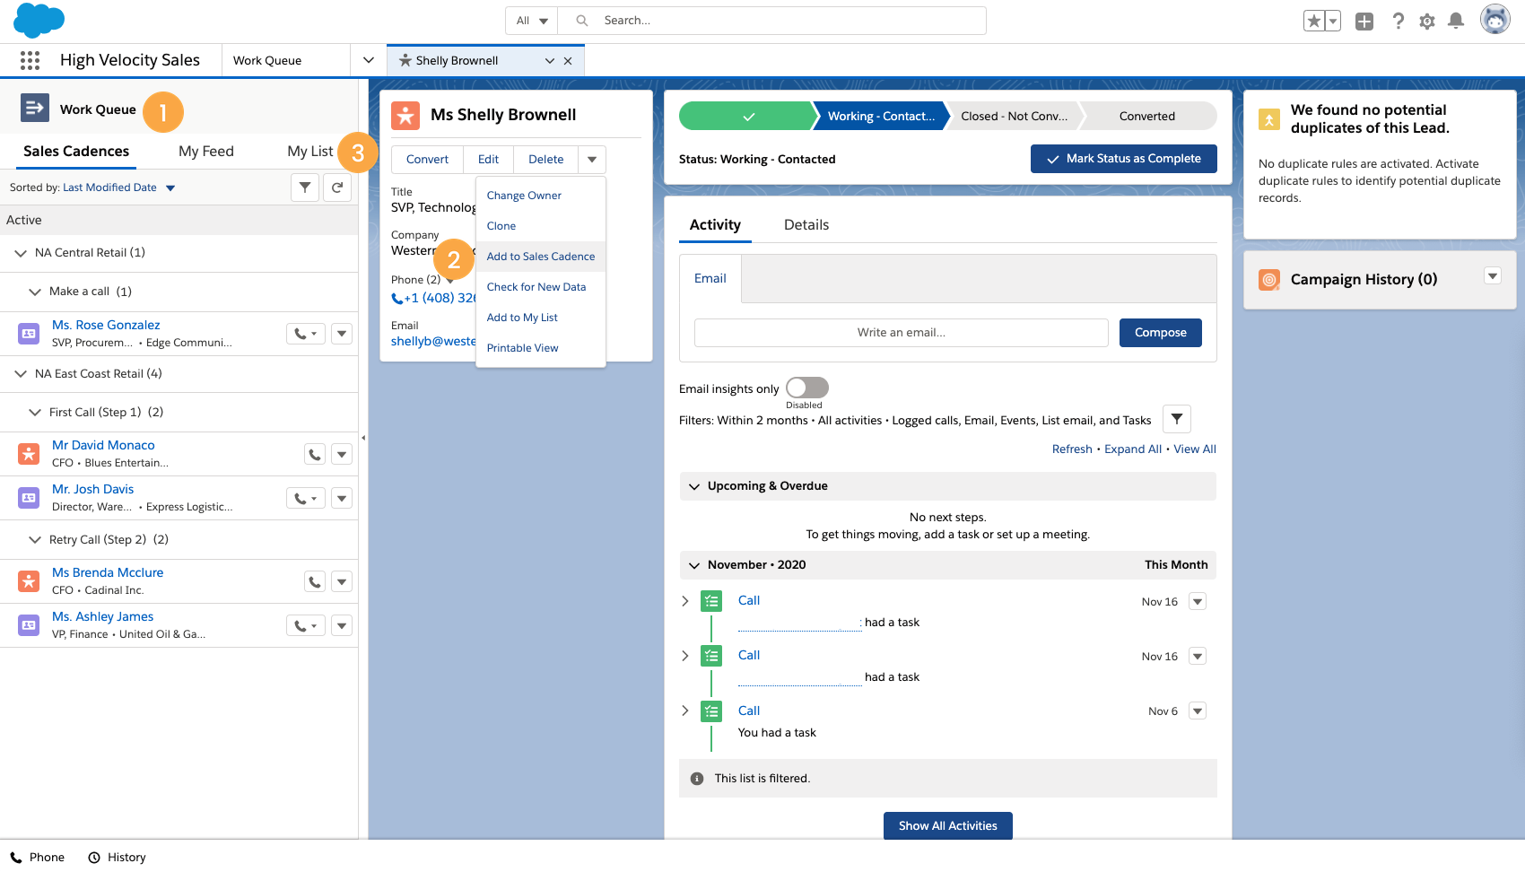Open the Setup gear icon
Image resolution: width=1525 pixels, height=872 pixels.
click(1427, 21)
